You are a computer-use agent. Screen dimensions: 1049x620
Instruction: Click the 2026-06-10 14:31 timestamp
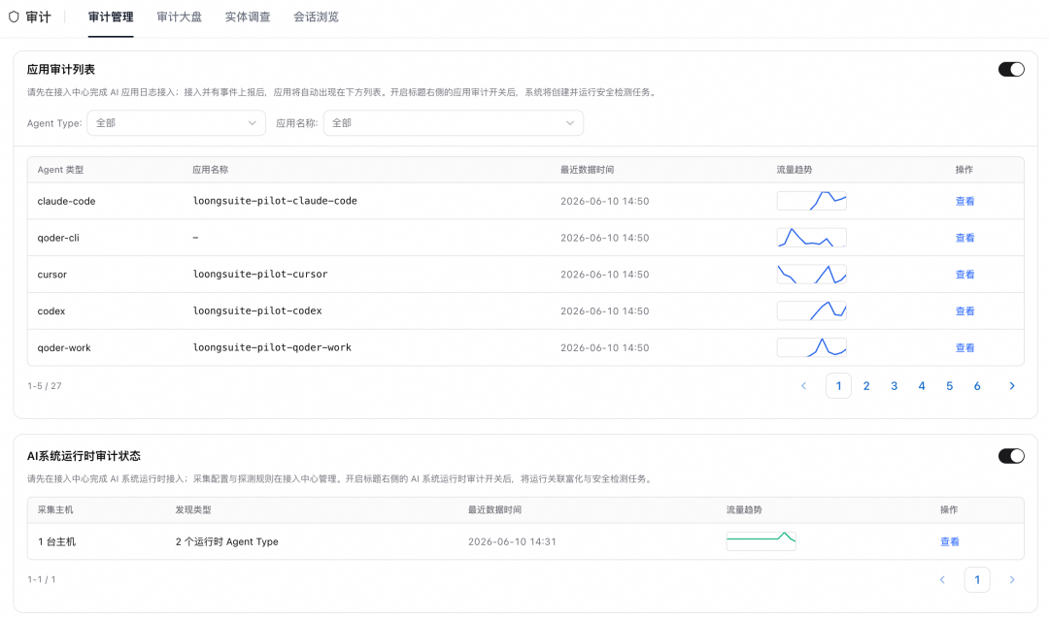click(x=512, y=541)
